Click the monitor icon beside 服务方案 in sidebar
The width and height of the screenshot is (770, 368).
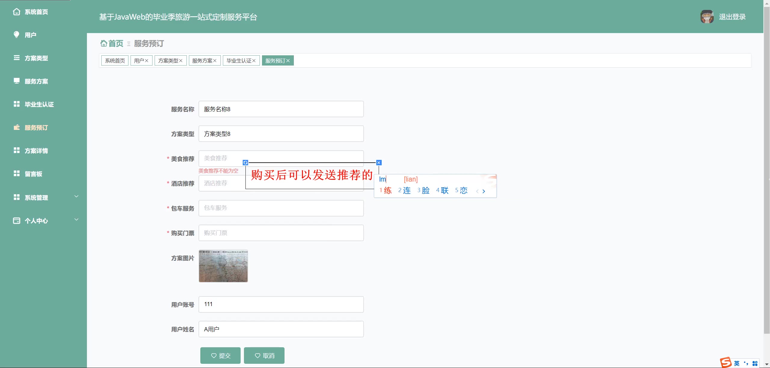point(17,81)
